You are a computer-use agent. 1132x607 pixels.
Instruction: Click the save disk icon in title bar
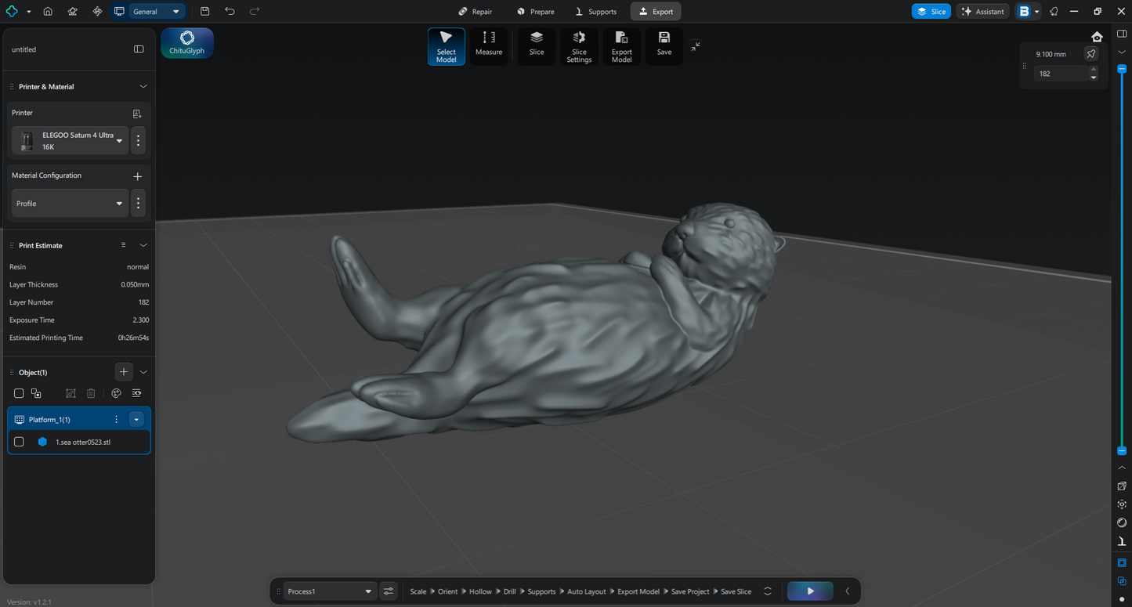(x=204, y=12)
